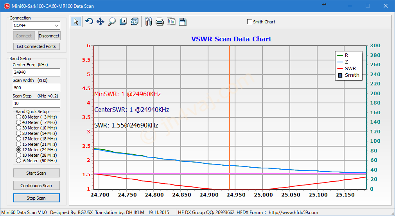Click the R legend entry
The image size is (395, 216).
tap(343, 55)
